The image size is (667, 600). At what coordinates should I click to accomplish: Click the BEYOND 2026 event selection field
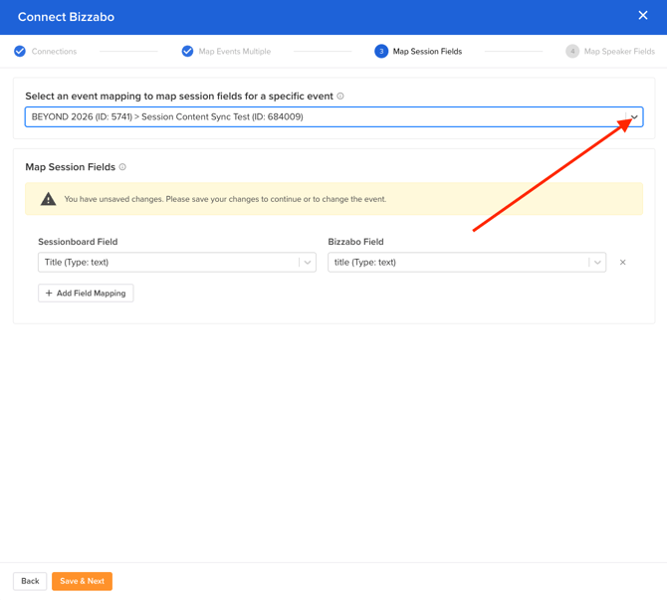319,117
